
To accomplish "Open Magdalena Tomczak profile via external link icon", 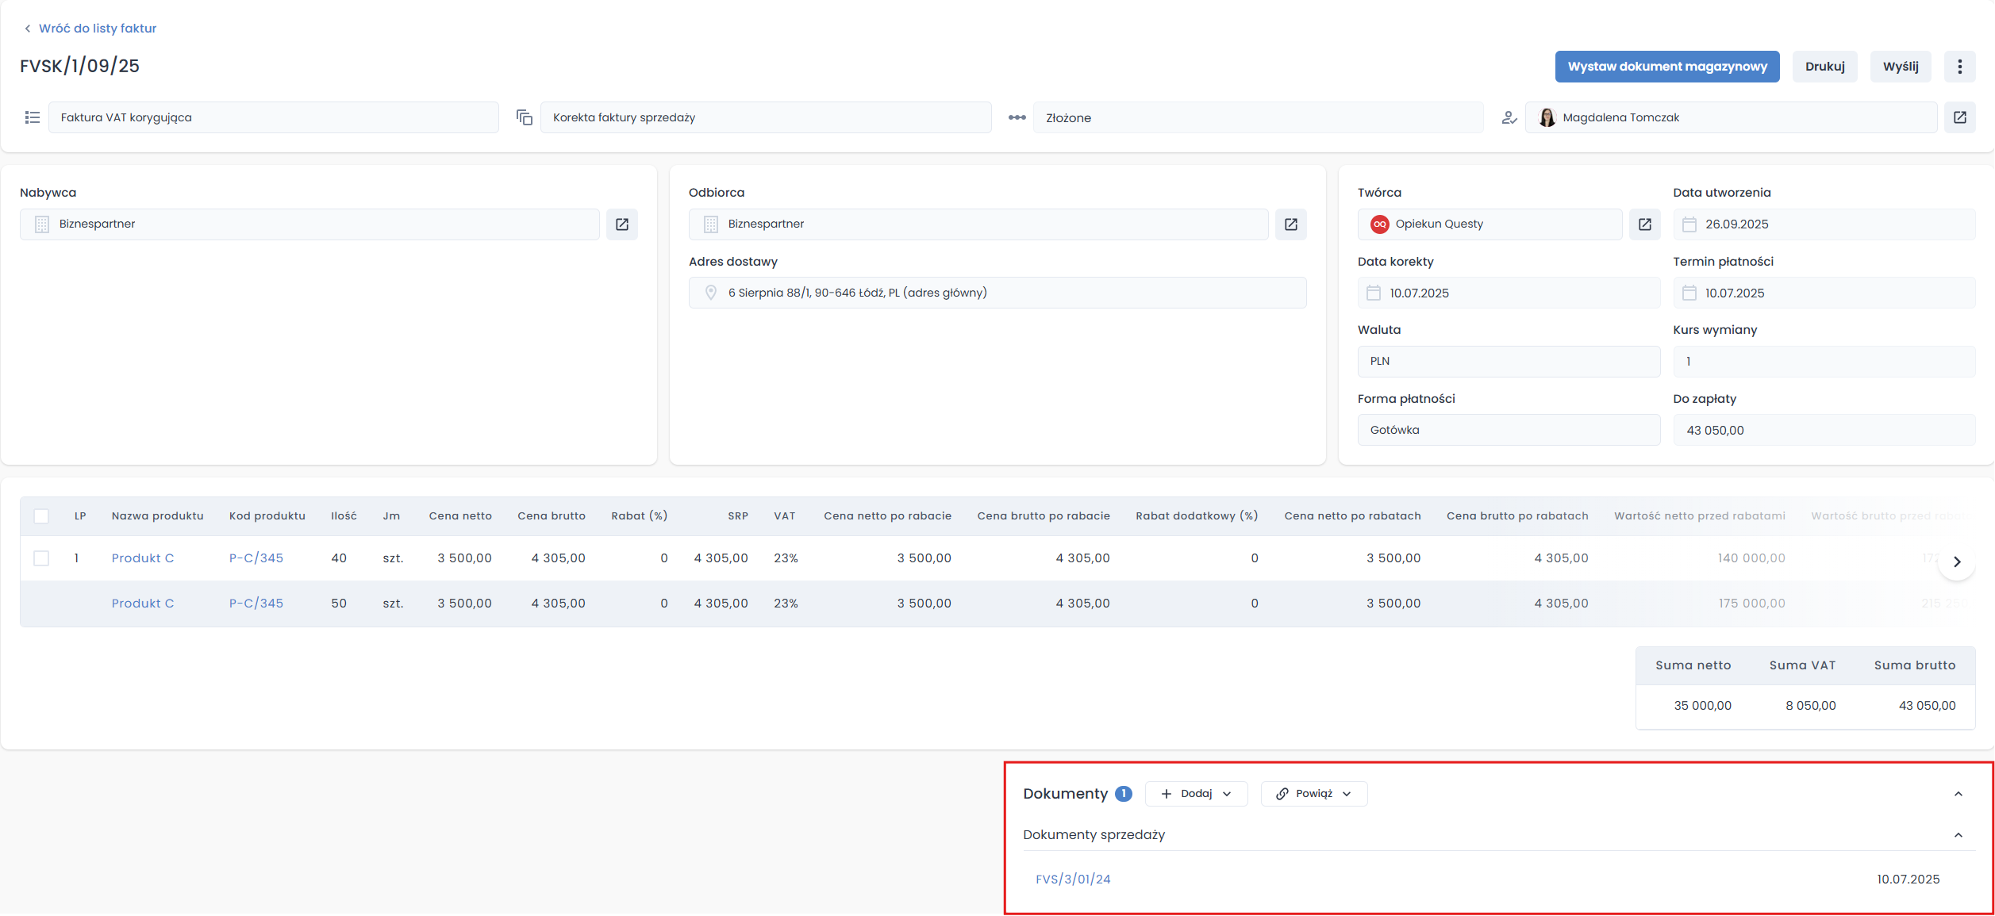I will (x=1959, y=117).
